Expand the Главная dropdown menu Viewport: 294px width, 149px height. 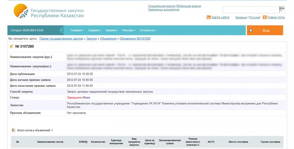coord(77,30)
